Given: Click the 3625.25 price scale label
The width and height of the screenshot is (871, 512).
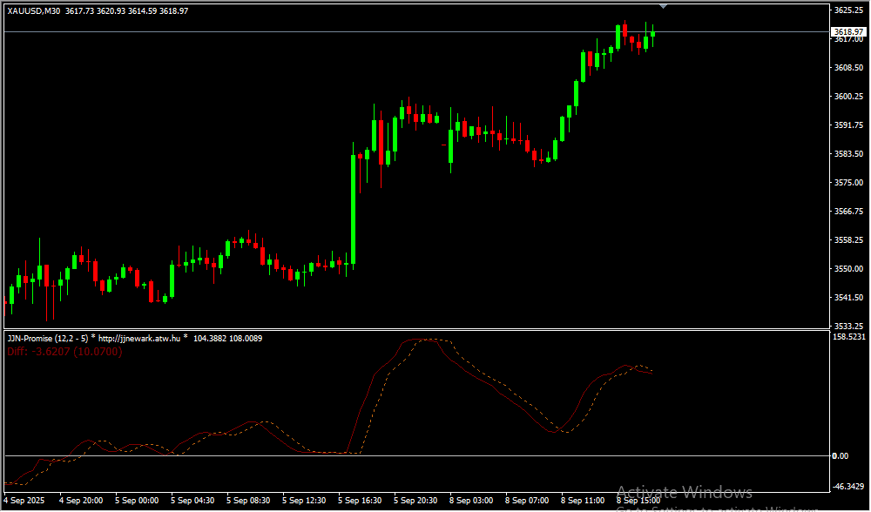Looking at the screenshot, I should (x=847, y=10).
